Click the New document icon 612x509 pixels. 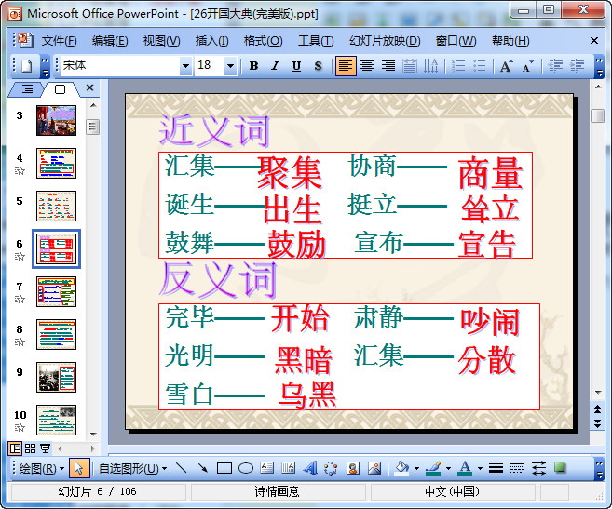point(26,65)
